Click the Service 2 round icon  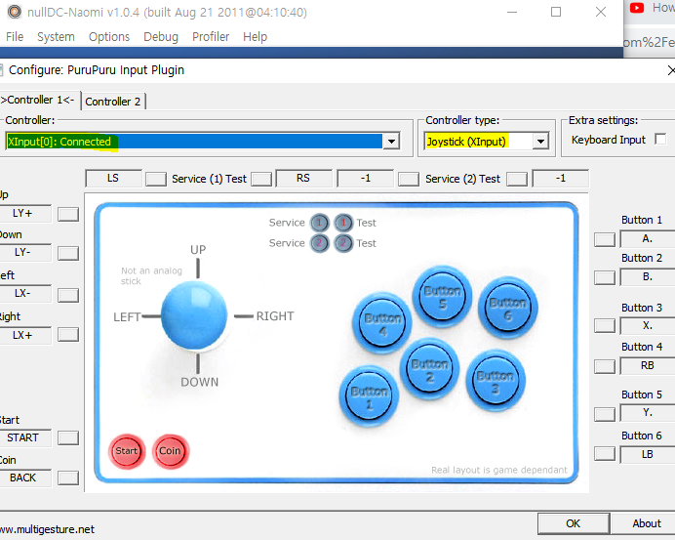tap(319, 243)
